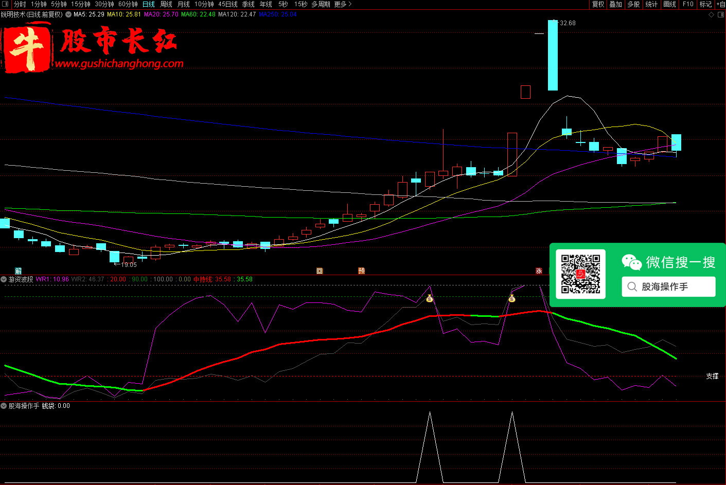The width and height of the screenshot is (726, 485).
Task: Switch to 月线 monthly chart
Action: point(184,4)
